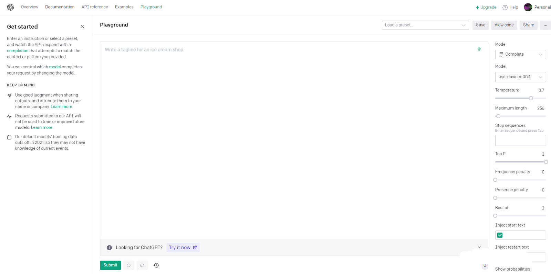Toggle the Inject start text checkbox
551x274 pixels.
500,235
